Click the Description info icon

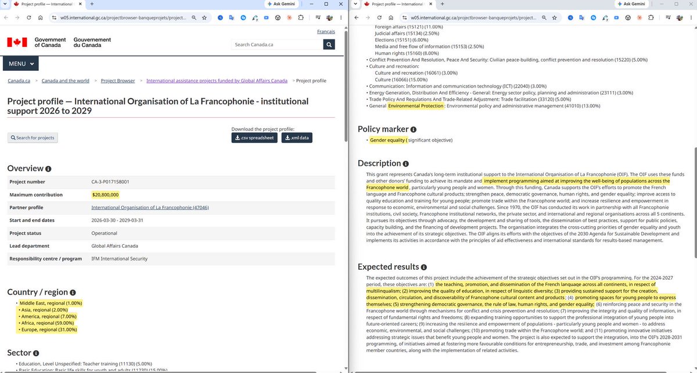406,164
